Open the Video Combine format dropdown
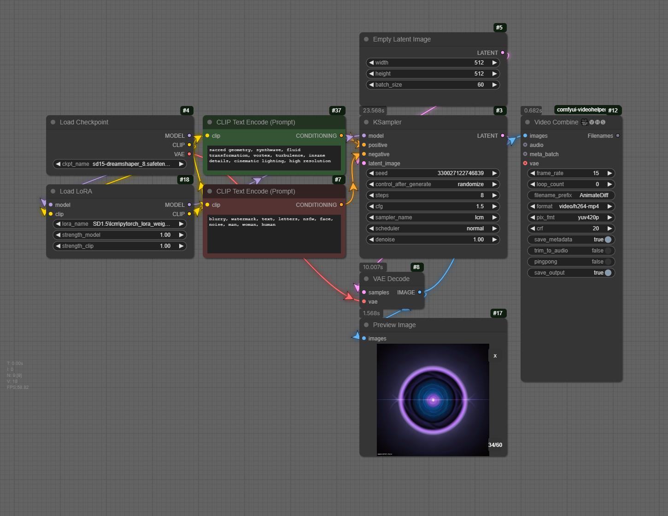 pos(571,206)
